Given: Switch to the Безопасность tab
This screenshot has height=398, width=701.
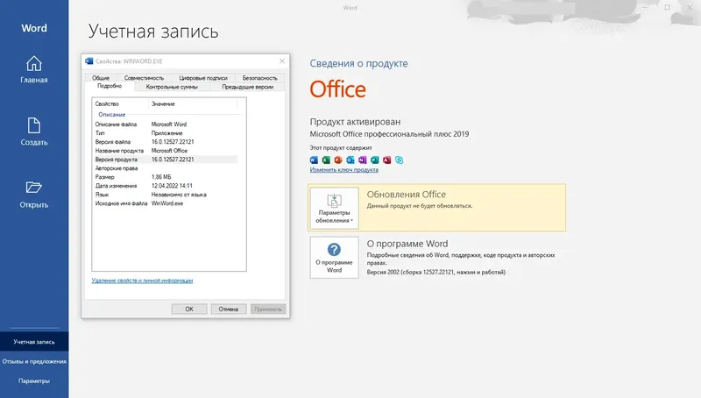Looking at the screenshot, I should pyautogui.click(x=259, y=78).
